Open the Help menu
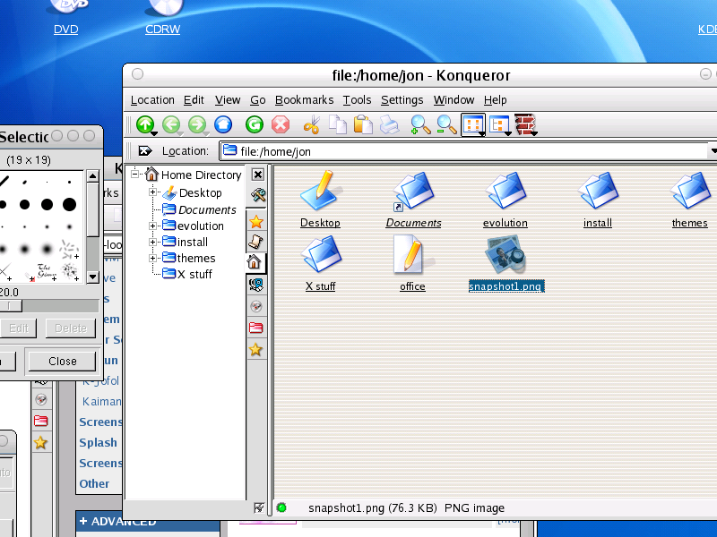 tap(496, 99)
